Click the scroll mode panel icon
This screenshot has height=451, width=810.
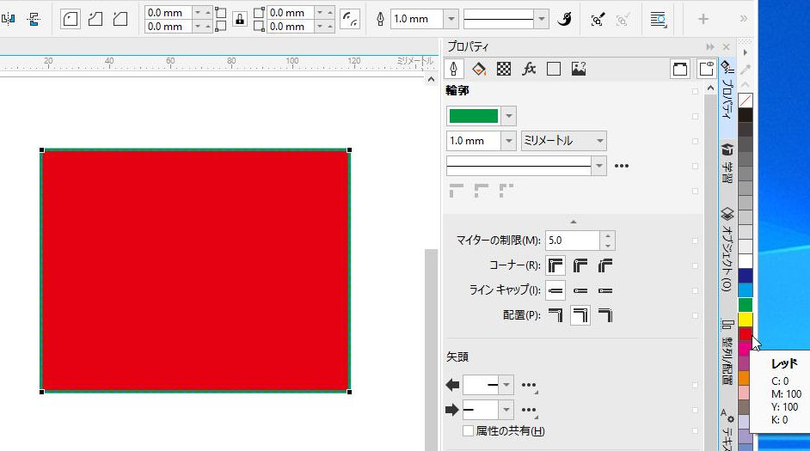(680, 69)
